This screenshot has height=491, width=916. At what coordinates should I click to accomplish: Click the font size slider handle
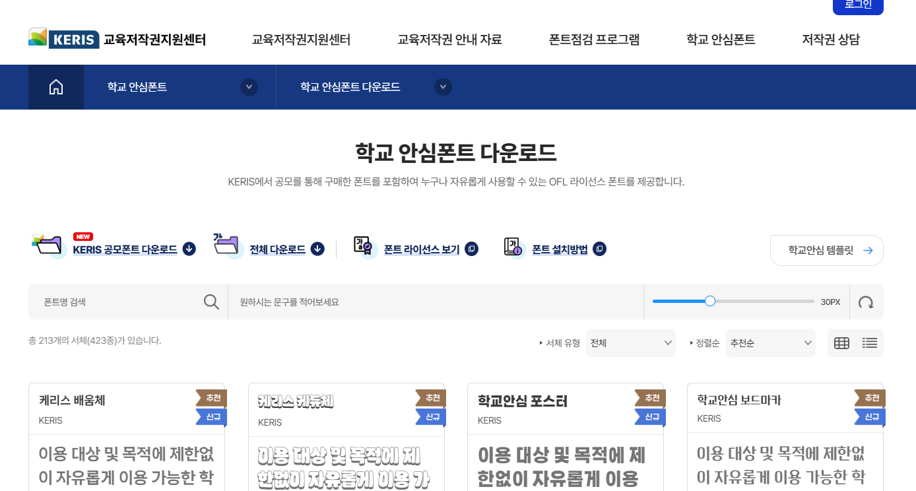coord(710,301)
